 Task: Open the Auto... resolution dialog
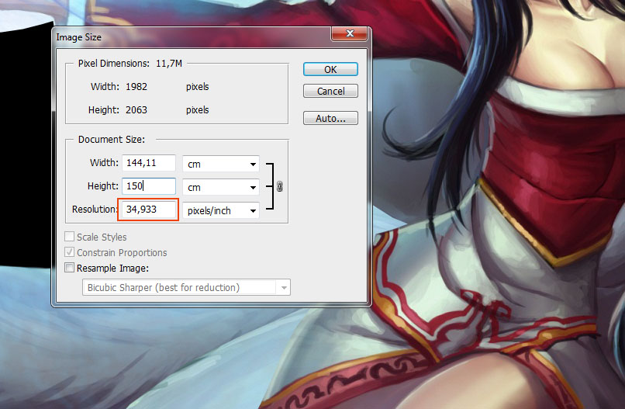coord(330,118)
